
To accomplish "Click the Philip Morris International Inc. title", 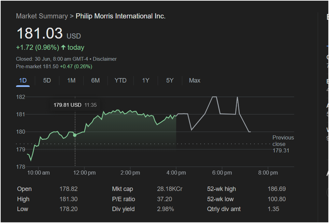I will coord(120,16).
